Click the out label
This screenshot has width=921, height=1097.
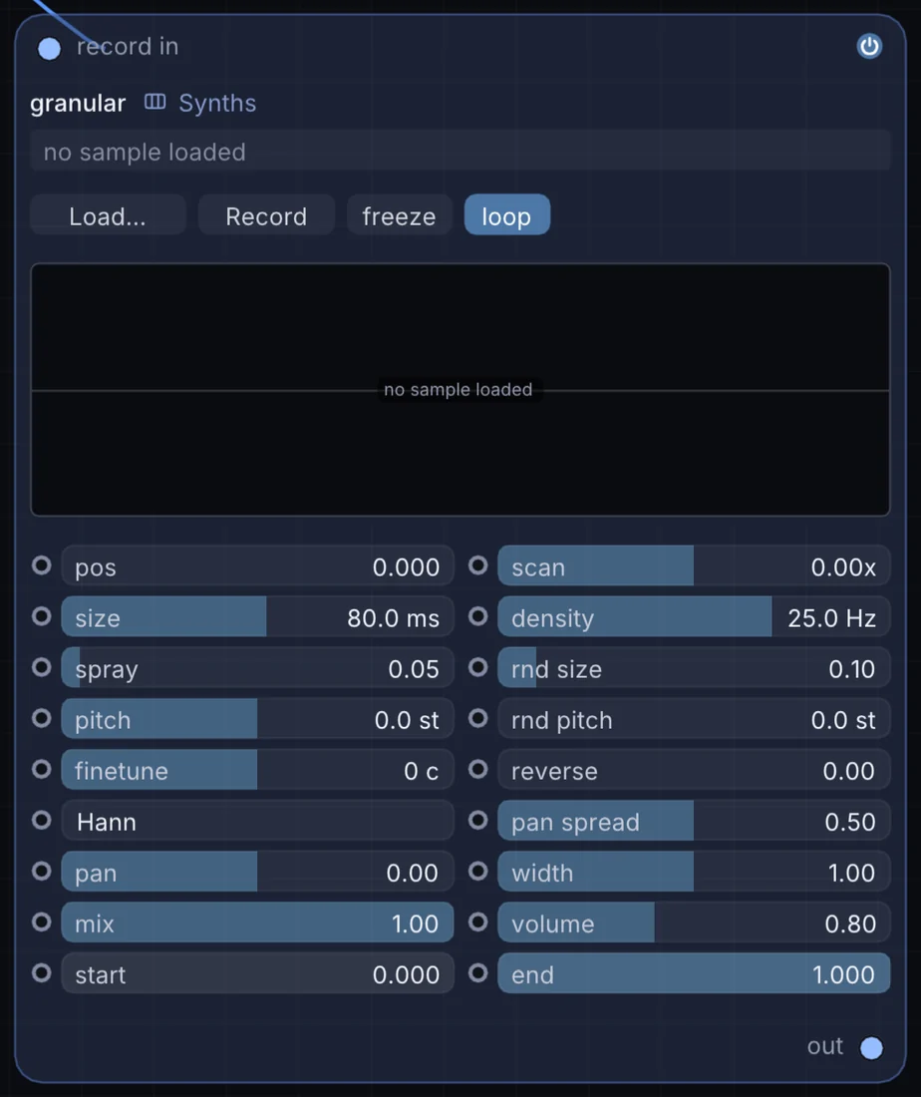pyautogui.click(x=825, y=1046)
